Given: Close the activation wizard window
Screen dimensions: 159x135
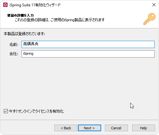Looking at the screenshot, I should [x=154, y=5].
